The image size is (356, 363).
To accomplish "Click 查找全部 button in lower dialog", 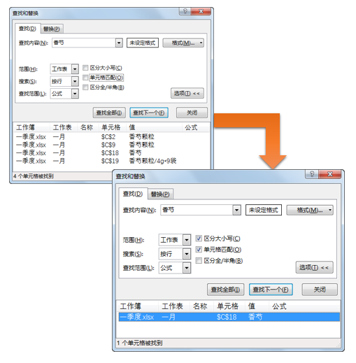I will (x=225, y=290).
